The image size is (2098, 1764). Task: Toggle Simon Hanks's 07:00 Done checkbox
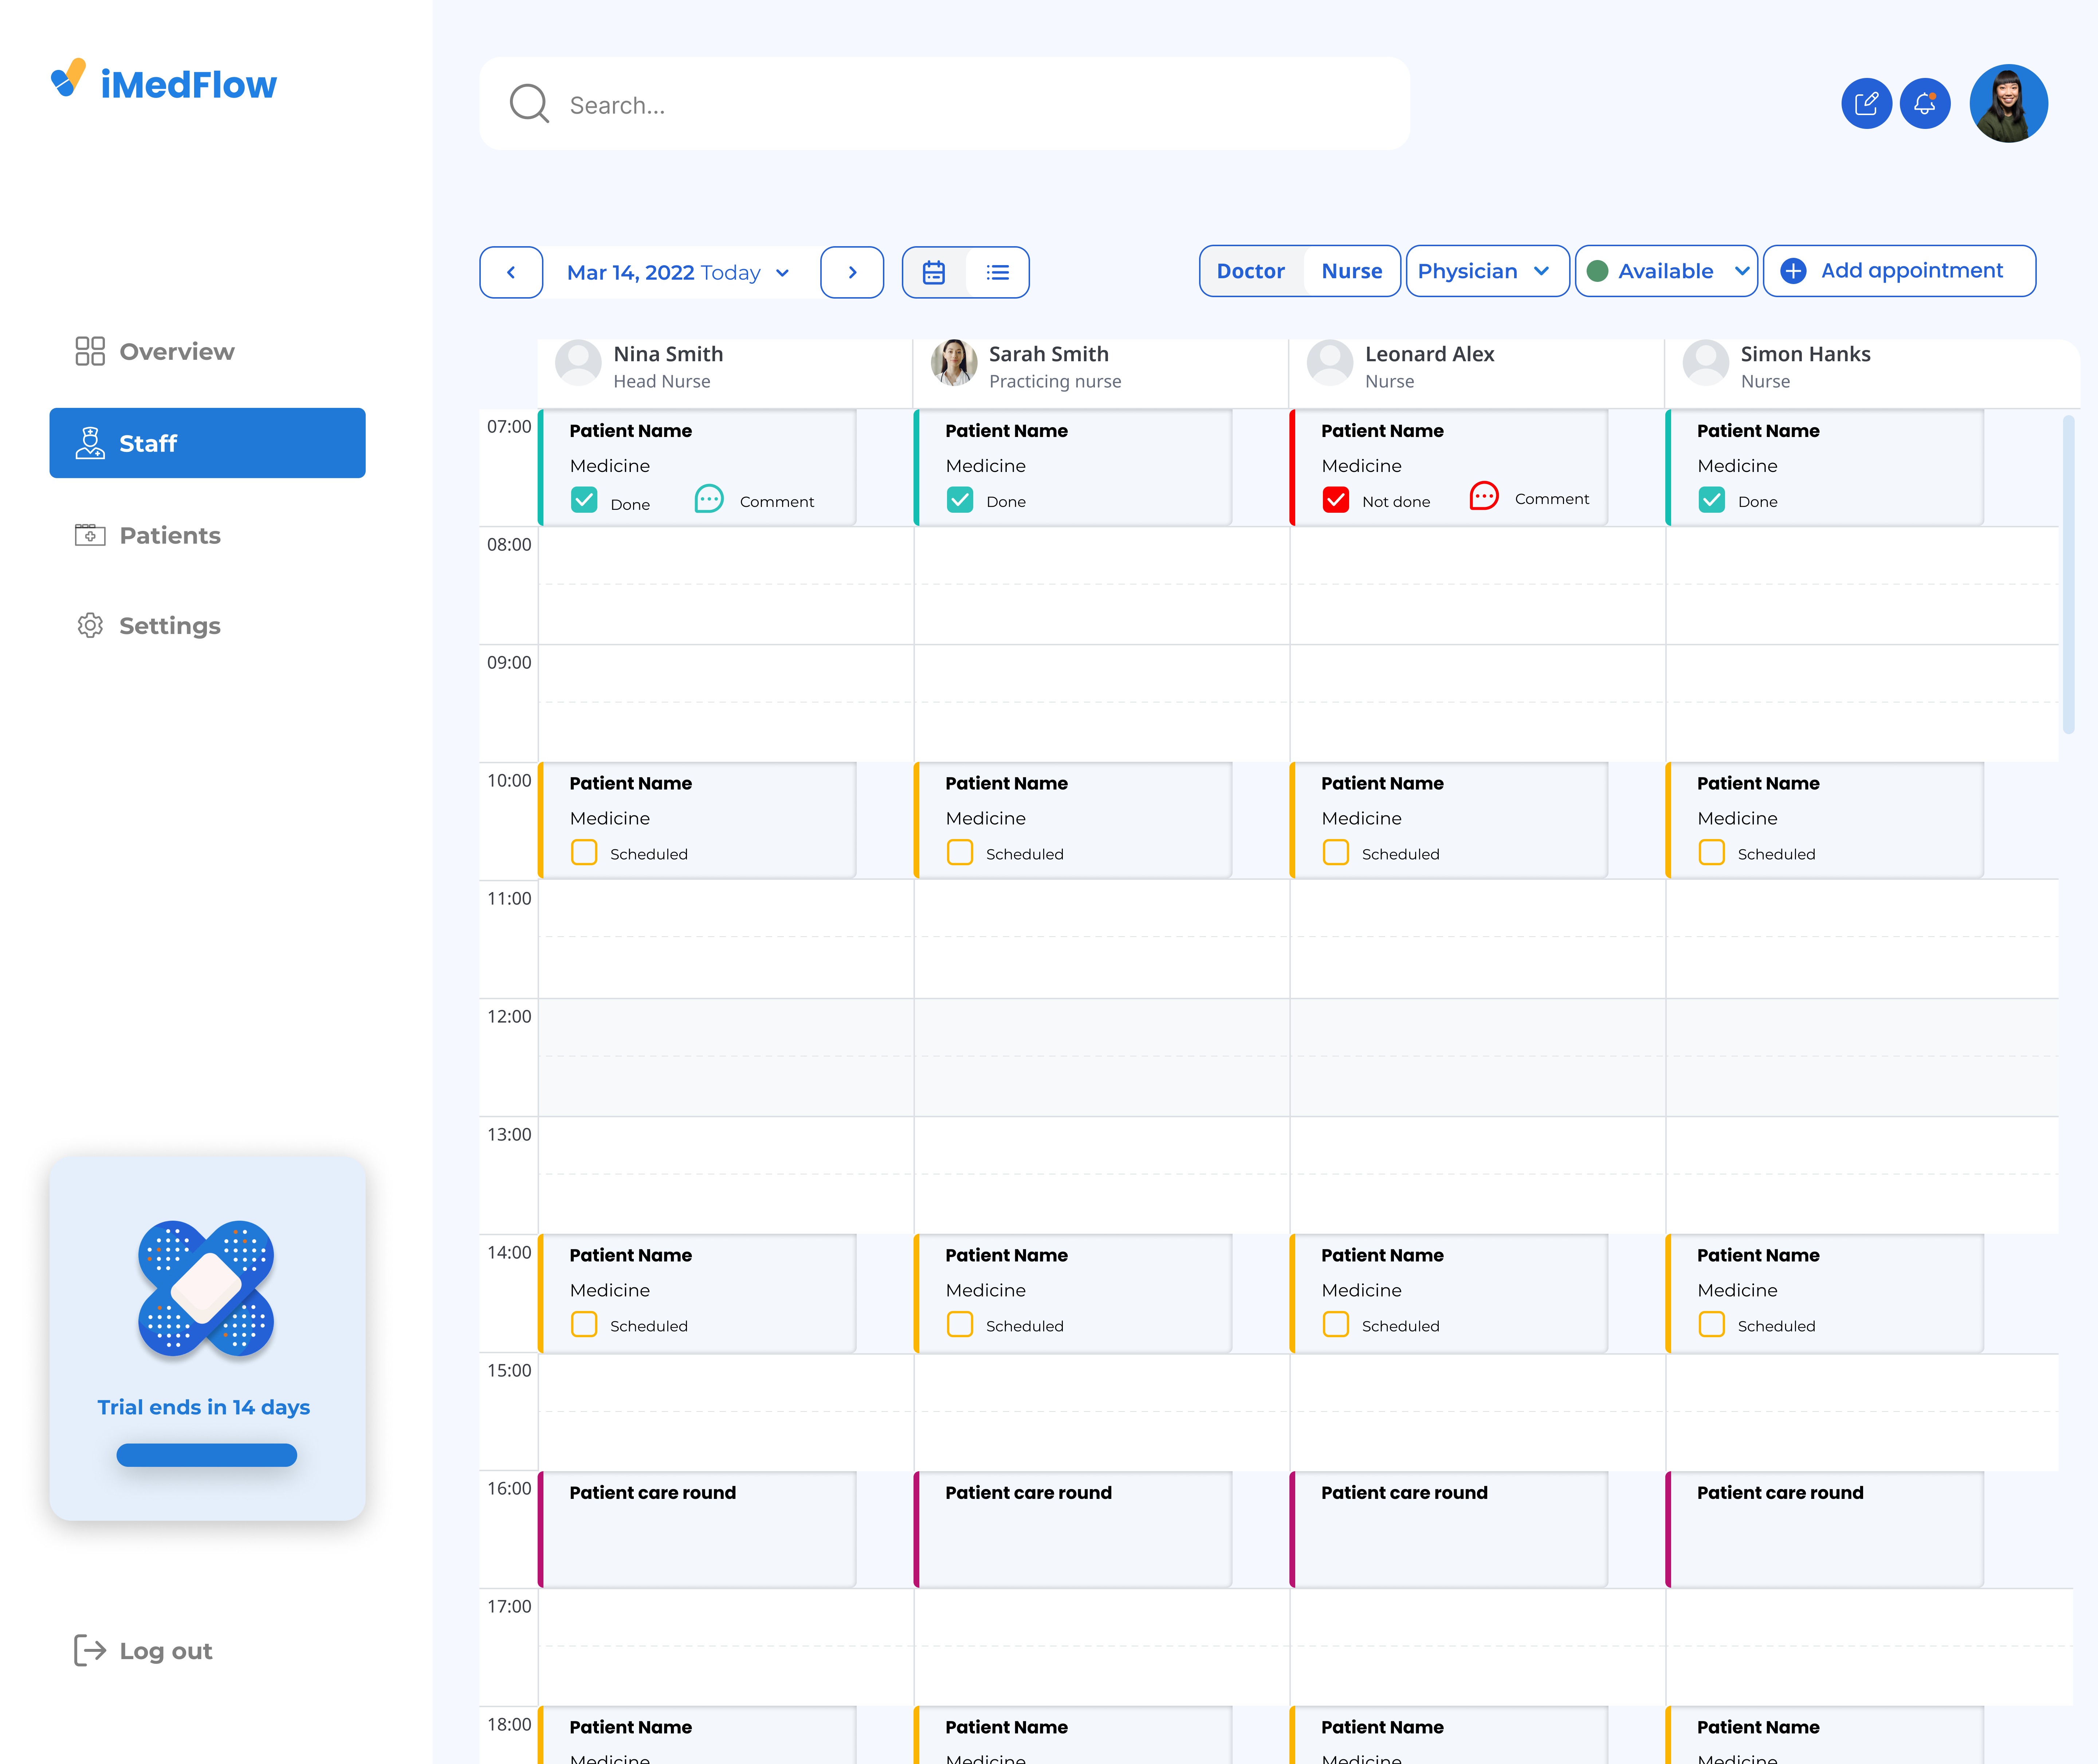coord(1712,500)
